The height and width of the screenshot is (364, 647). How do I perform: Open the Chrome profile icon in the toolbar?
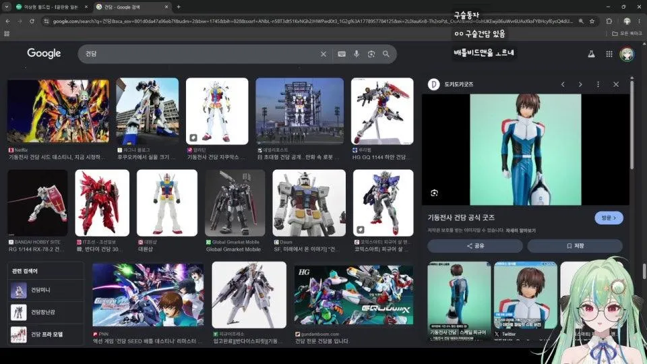click(x=627, y=21)
